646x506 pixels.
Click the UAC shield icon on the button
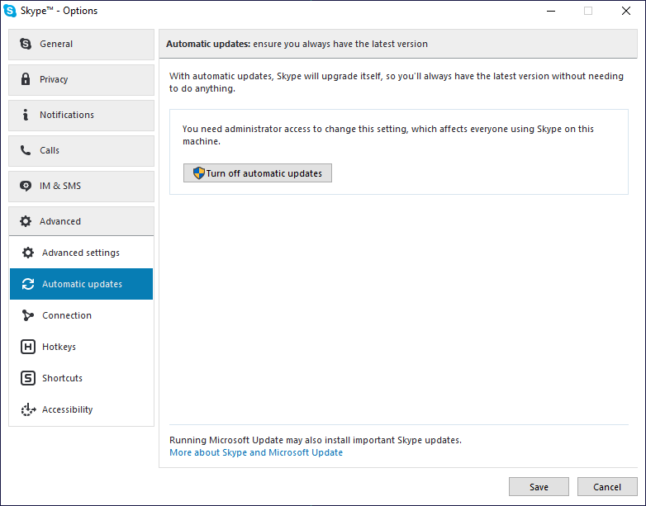[x=199, y=173]
